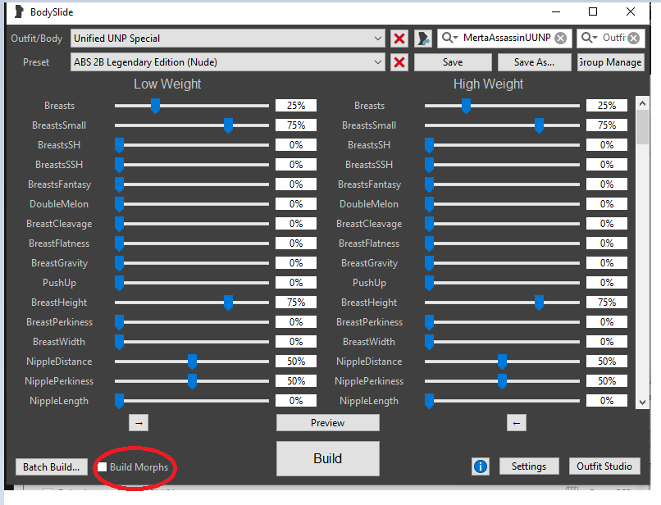Click the Preview button

tap(327, 423)
